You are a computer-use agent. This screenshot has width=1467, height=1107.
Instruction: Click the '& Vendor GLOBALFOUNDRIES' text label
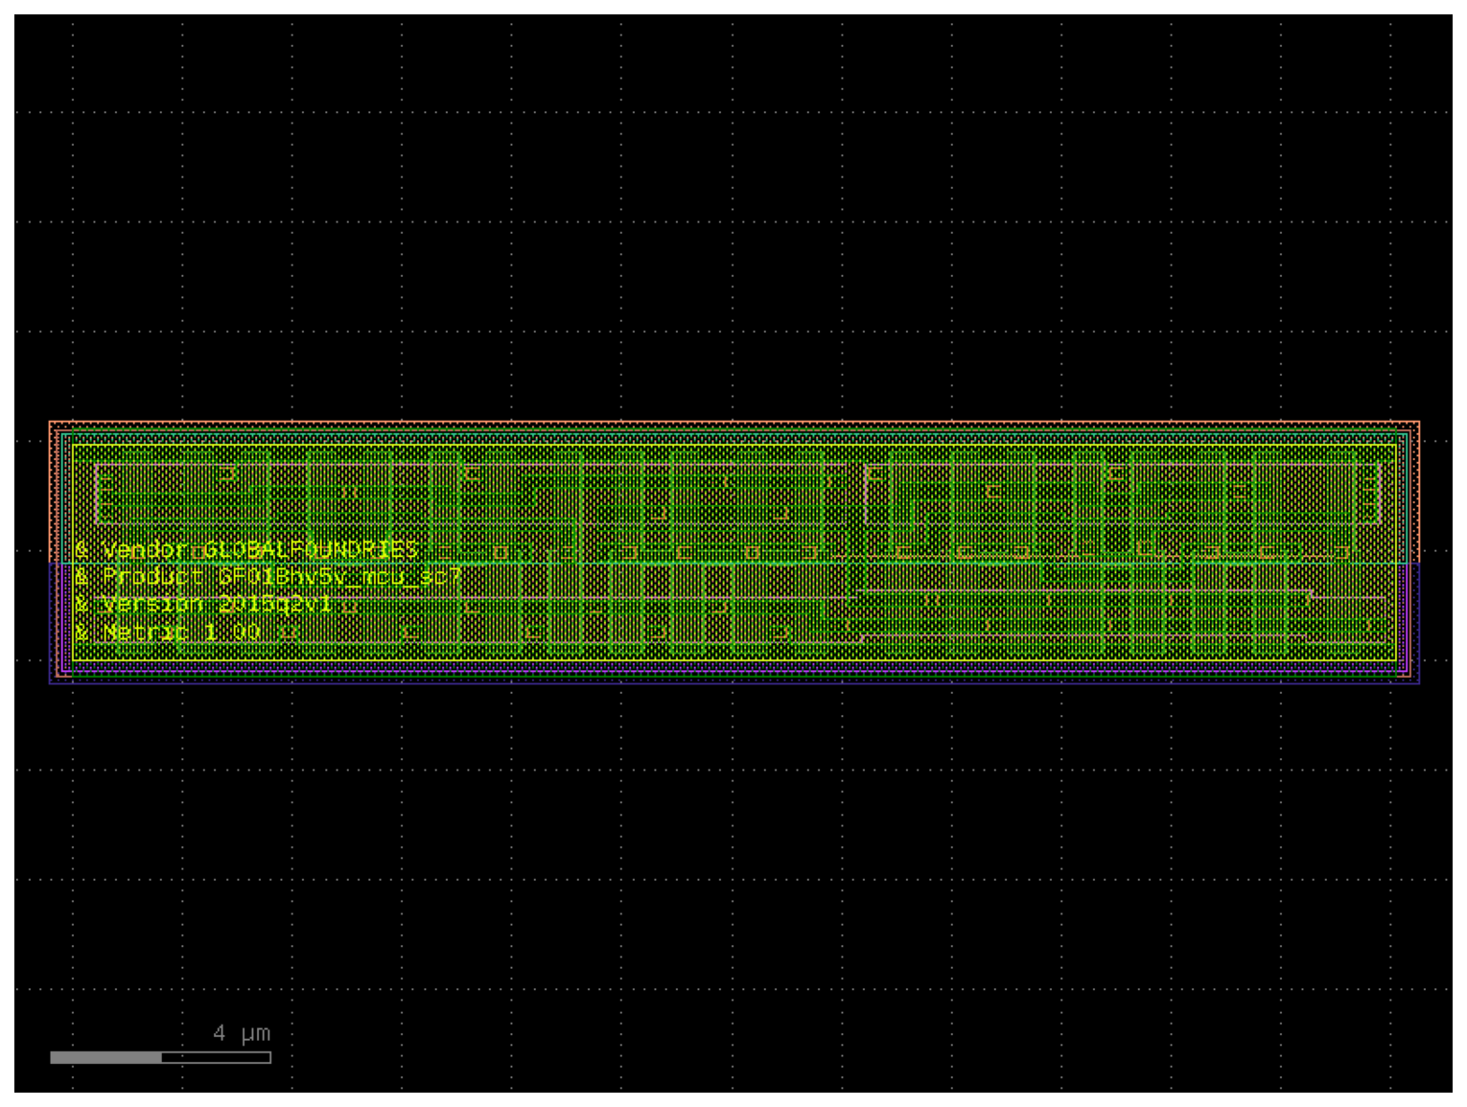(x=246, y=550)
